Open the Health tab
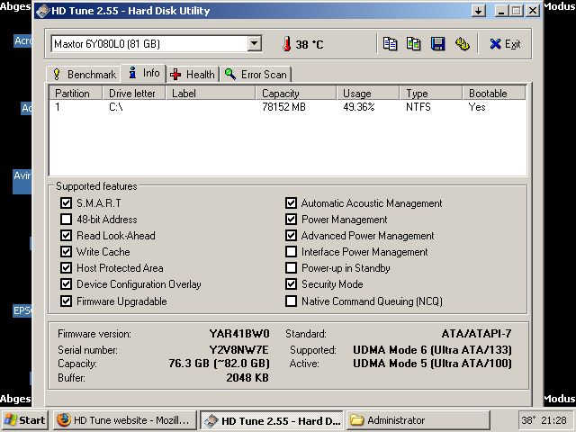Viewport: 576px width, 432px height. coord(193,75)
